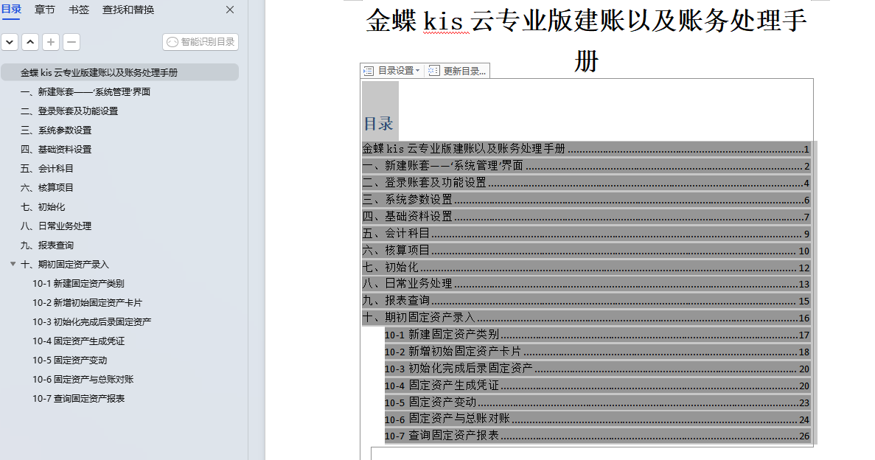Screen dimensions: 875x460
Task: Click TOC entry 10-6 固定资产与总账对账 in document
Action: pos(597,419)
